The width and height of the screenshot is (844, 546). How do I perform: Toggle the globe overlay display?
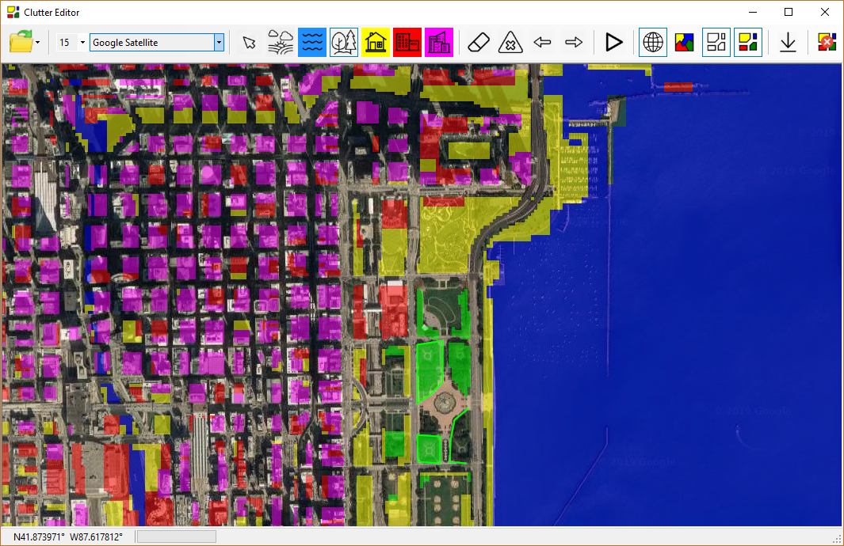(653, 42)
